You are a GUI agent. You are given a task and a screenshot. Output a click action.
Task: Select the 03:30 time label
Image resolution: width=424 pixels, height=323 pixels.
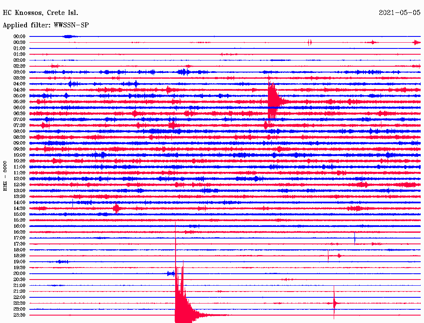pos(19,78)
